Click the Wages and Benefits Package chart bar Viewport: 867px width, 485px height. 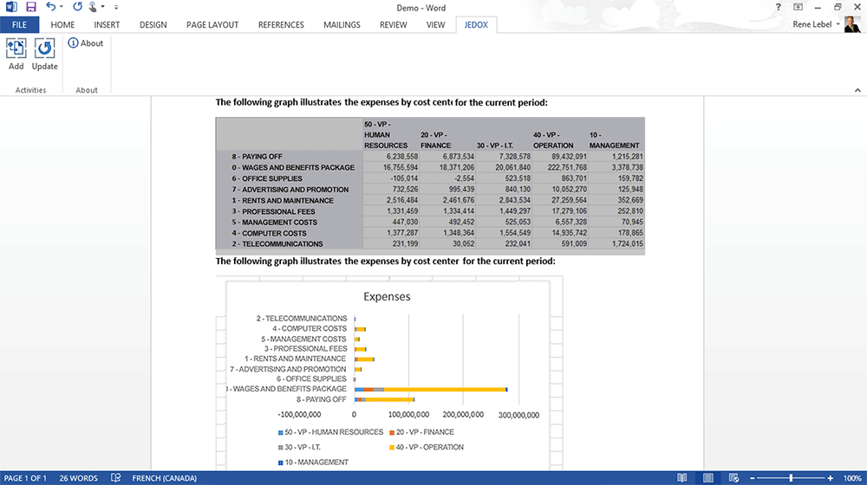pos(431,390)
